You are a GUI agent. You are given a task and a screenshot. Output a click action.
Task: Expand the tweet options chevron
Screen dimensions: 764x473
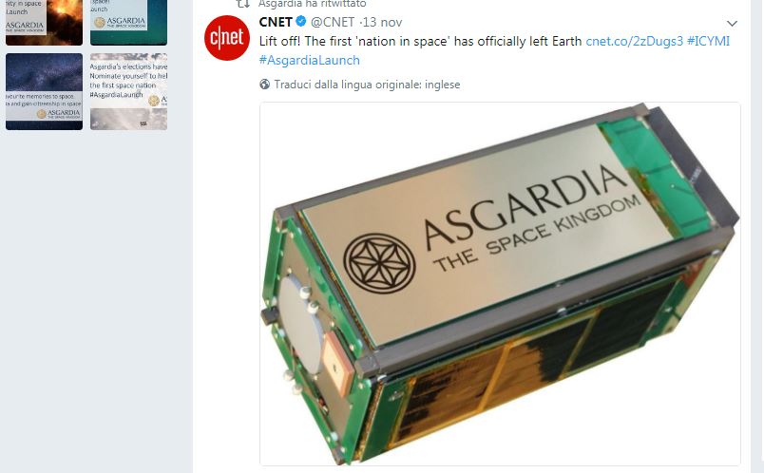(732, 23)
